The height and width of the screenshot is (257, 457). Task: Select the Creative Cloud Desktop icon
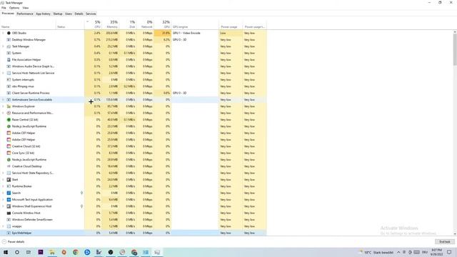click(9, 166)
